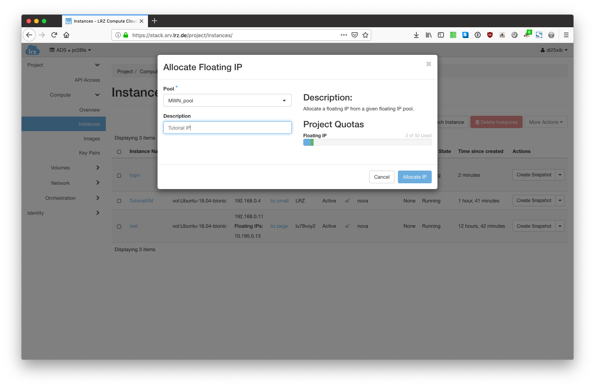The image size is (595, 388).
Task: Open the Pool dropdown showing MWN_pool
Action: coord(227,100)
